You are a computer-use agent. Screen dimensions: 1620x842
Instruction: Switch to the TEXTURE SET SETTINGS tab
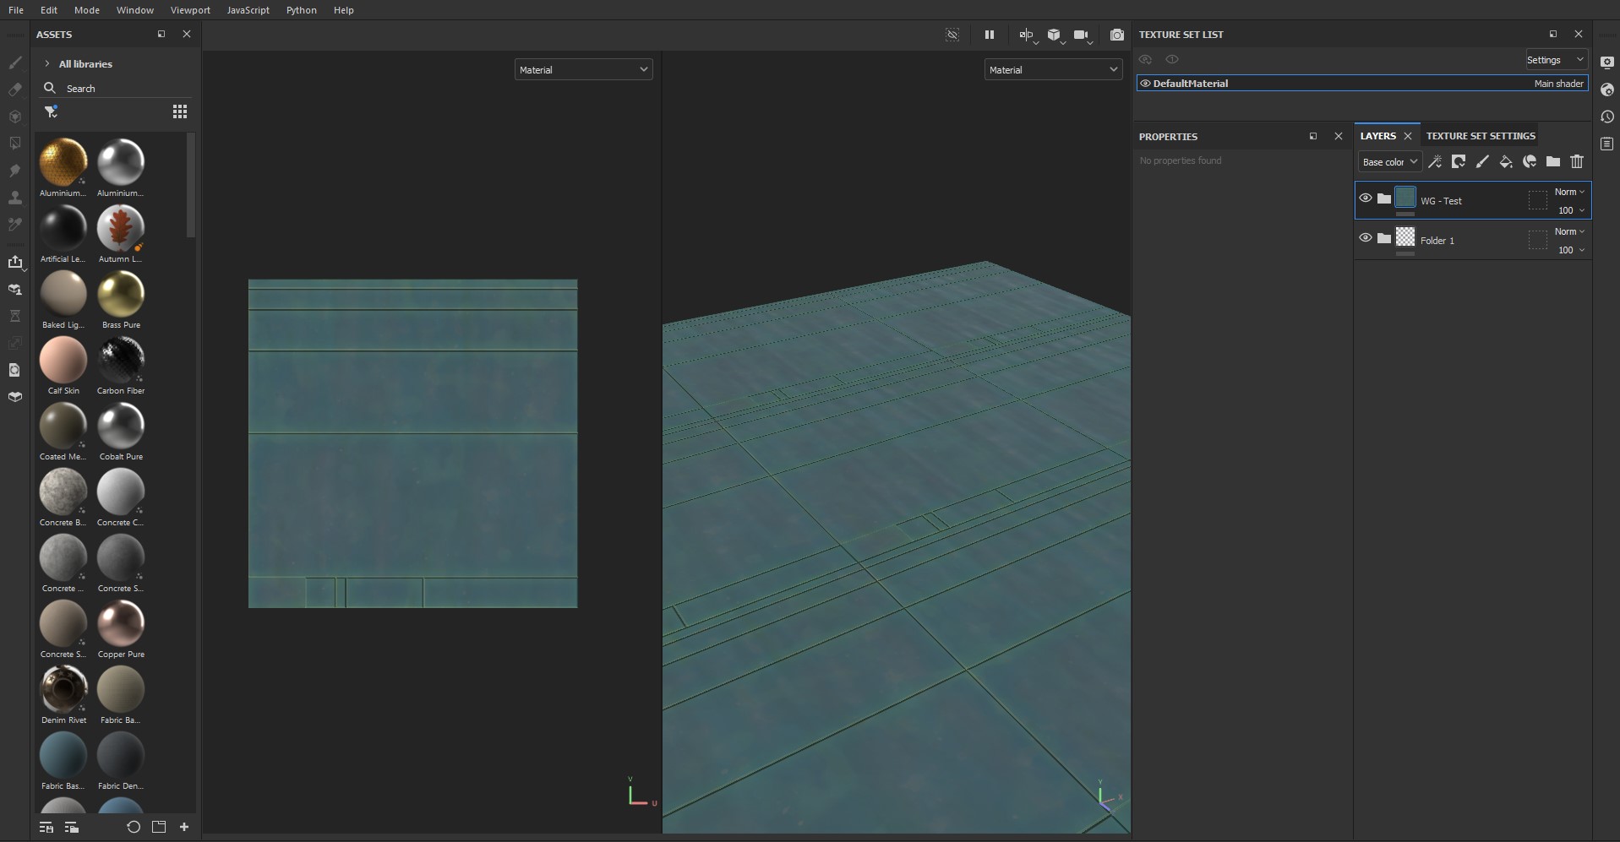1481,135
